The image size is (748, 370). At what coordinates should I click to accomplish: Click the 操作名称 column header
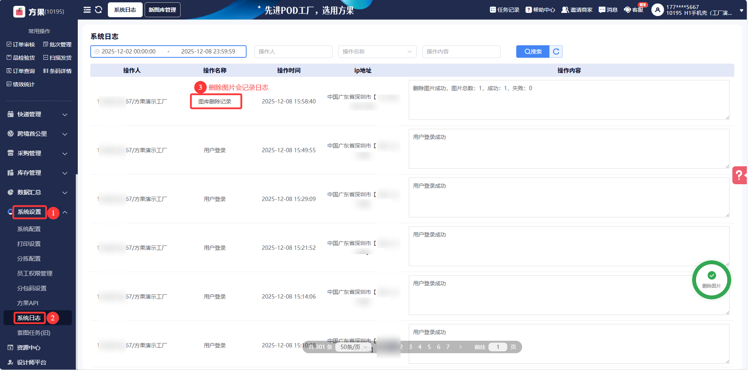click(215, 71)
